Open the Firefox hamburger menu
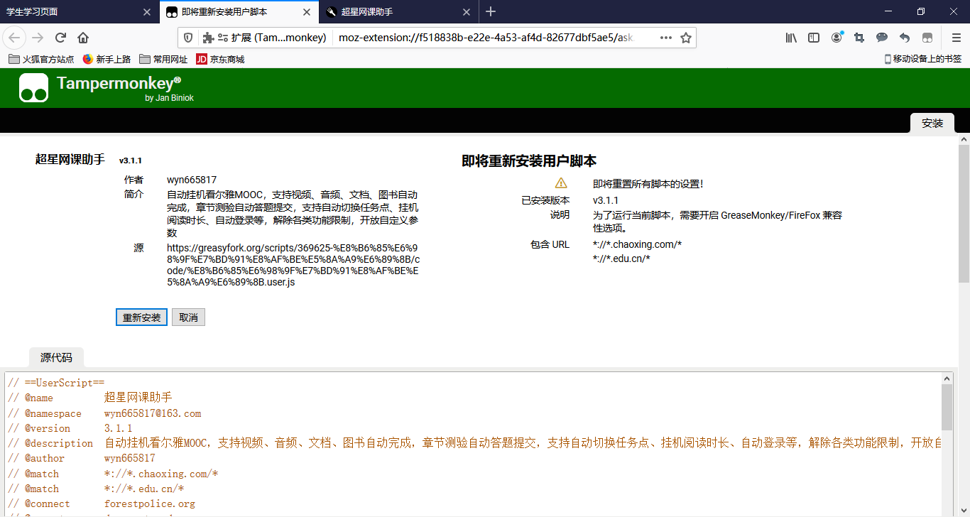The width and height of the screenshot is (970, 517). tap(957, 38)
